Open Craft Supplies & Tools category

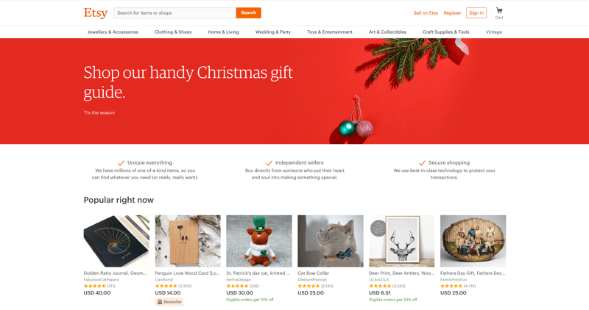pyautogui.click(x=446, y=32)
